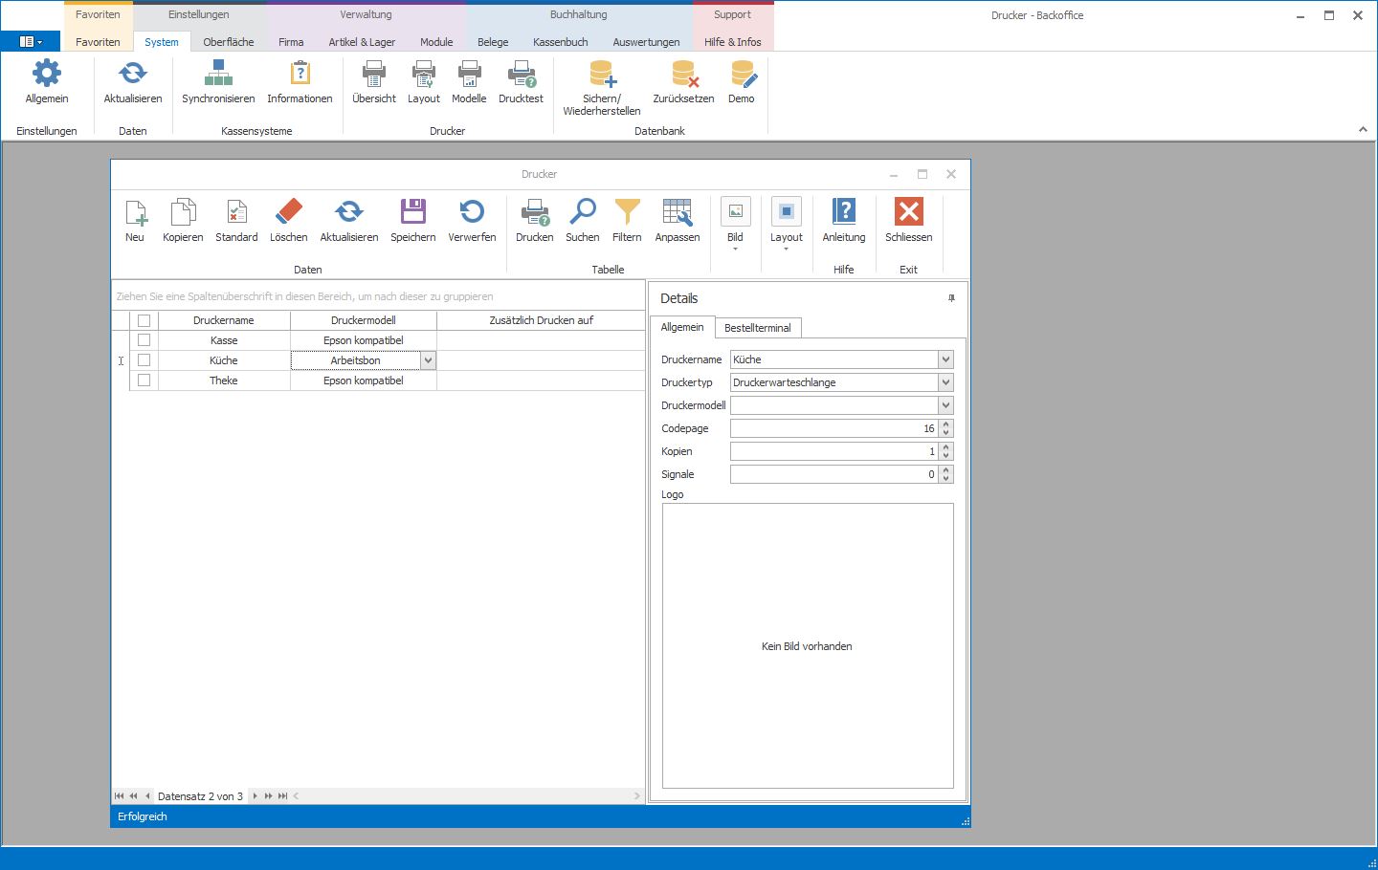Screen dimensions: 1378x870
Task: Open printer Übersicht in ribbon
Action: [373, 82]
